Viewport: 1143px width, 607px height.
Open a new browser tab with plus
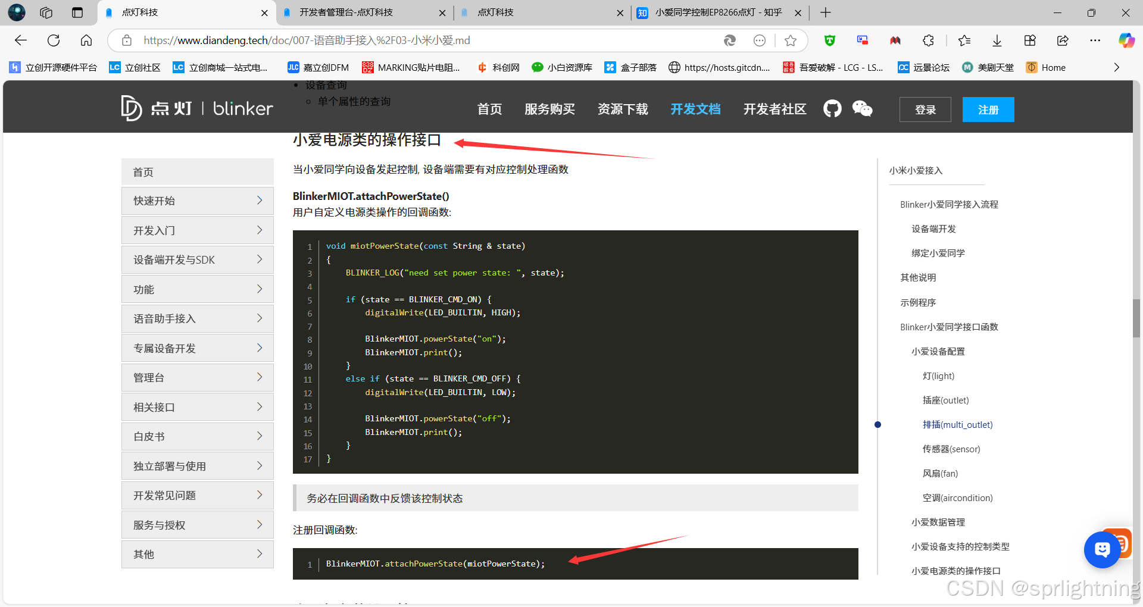click(x=825, y=12)
